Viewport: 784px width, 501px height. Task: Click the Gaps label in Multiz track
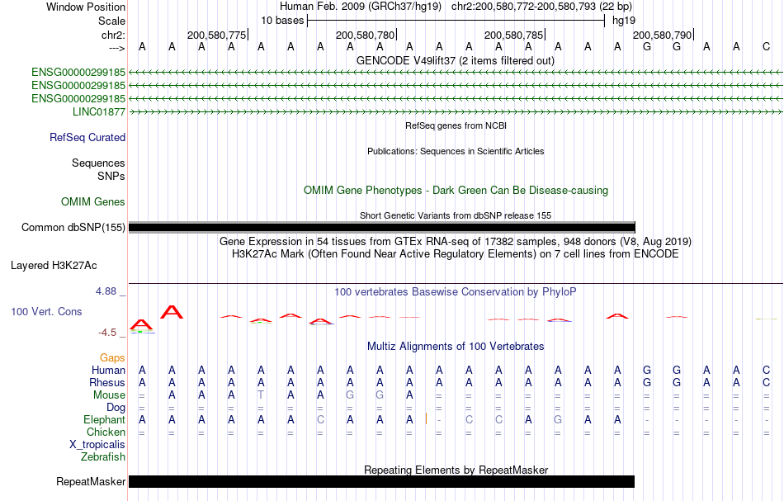point(112,357)
